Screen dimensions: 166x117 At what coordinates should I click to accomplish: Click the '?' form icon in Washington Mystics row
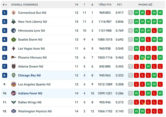(130, 111)
